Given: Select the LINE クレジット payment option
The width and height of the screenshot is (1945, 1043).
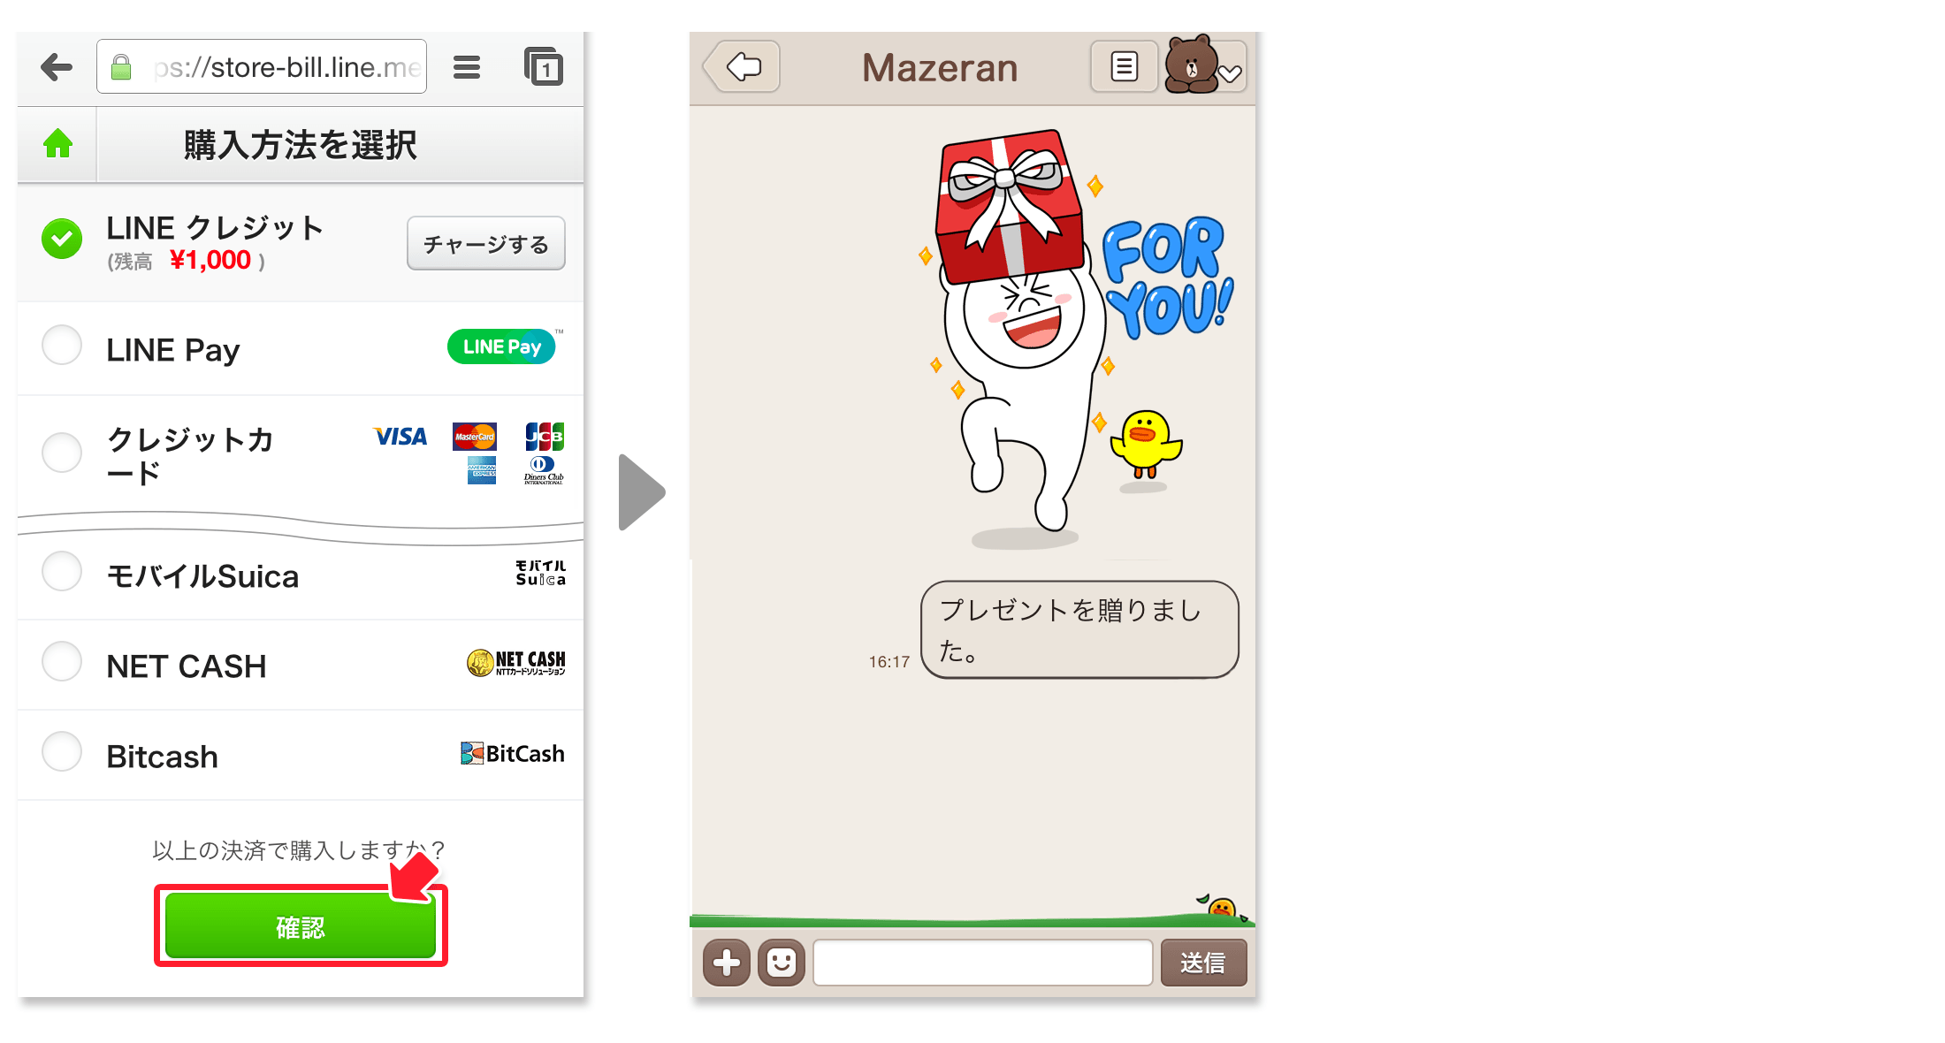Looking at the screenshot, I should pos(62,239).
